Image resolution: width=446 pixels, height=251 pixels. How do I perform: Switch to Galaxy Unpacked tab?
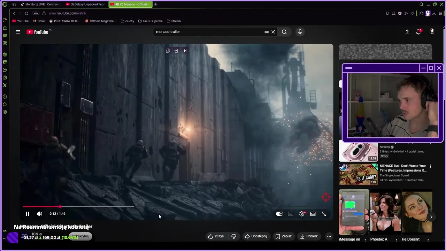tap(85, 4)
